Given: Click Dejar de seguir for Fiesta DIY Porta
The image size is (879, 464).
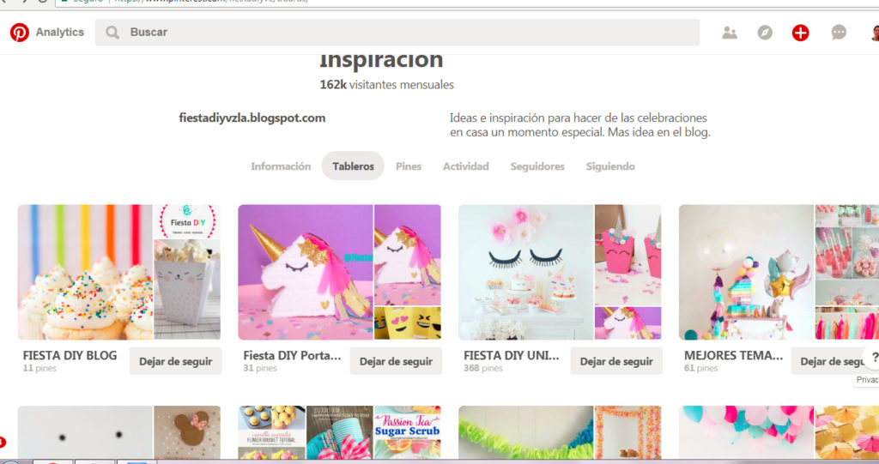Looking at the screenshot, I should [x=396, y=361].
